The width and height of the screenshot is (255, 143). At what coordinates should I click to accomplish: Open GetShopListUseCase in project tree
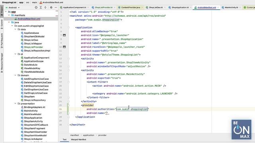click(36, 93)
